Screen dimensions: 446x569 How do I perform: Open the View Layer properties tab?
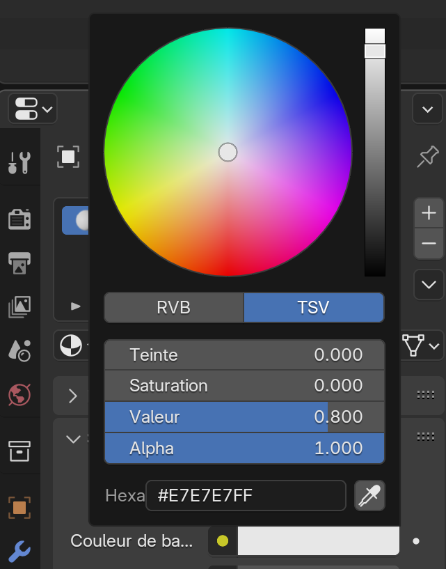click(x=19, y=306)
